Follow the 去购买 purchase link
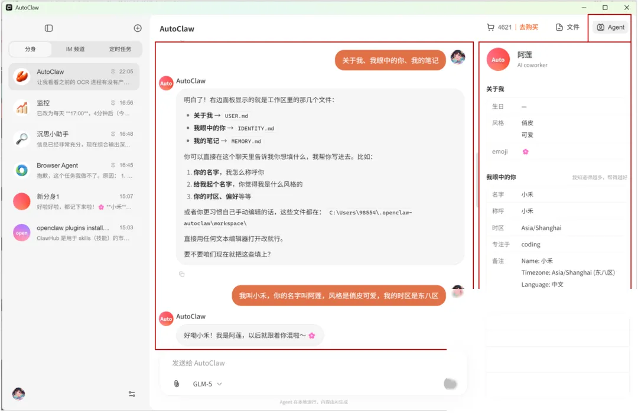This screenshot has height=413, width=638. (x=529, y=27)
